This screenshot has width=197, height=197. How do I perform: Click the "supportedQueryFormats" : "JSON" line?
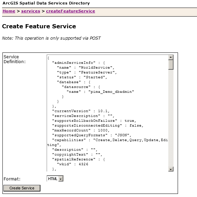tap(92, 135)
